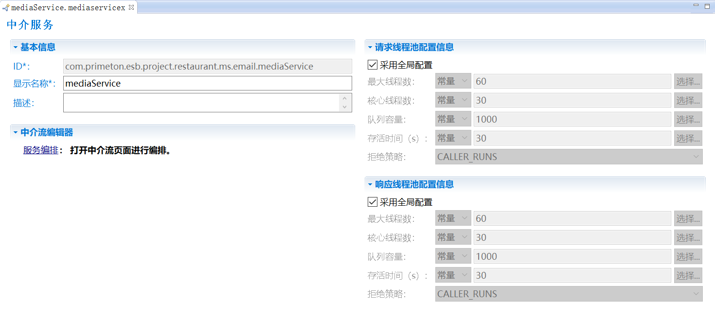Click the 描述 field up scroll arrow

coord(344,98)
